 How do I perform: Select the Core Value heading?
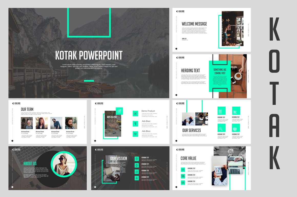[x=188, y=158]
